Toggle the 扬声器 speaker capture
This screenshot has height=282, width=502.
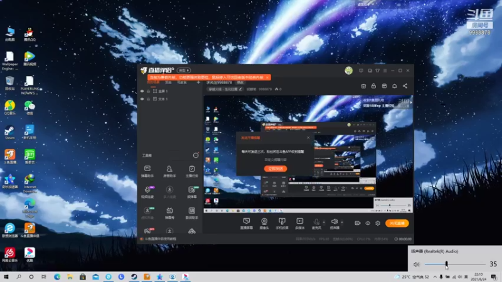coord(334,224)
